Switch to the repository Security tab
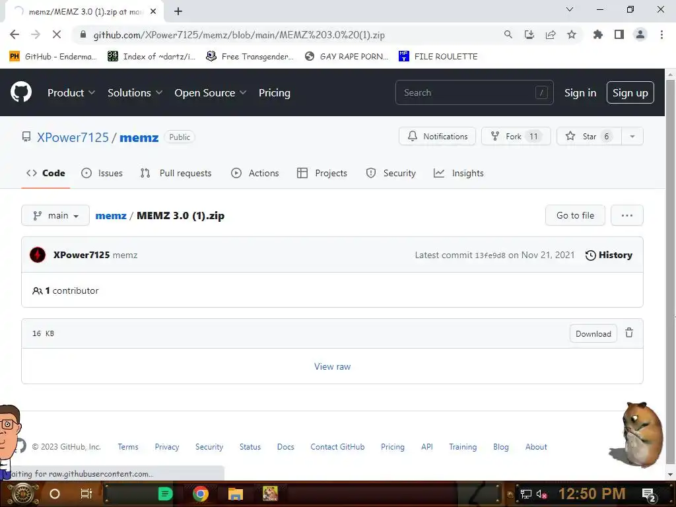The width and height of the screenshot is (676, 507). pos(391,174)
